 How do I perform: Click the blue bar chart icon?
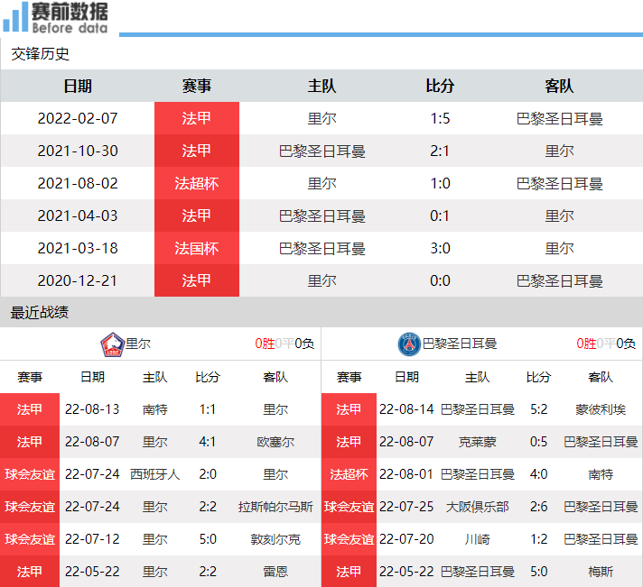pos(15,17)
